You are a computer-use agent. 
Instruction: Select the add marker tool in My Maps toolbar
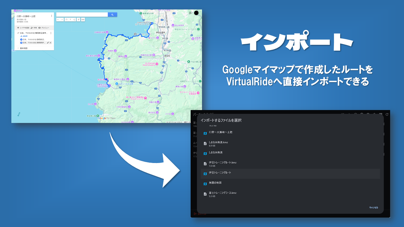(x=70, y=20)
